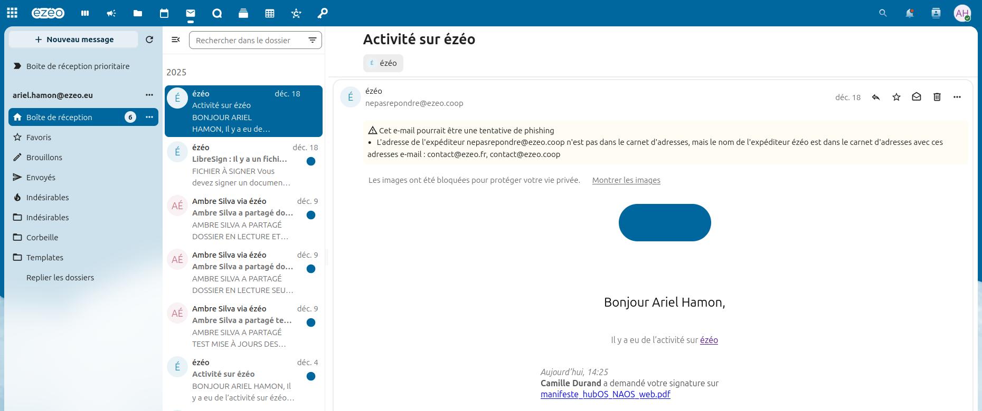Open the Envoyés folder

pos(83,177)
